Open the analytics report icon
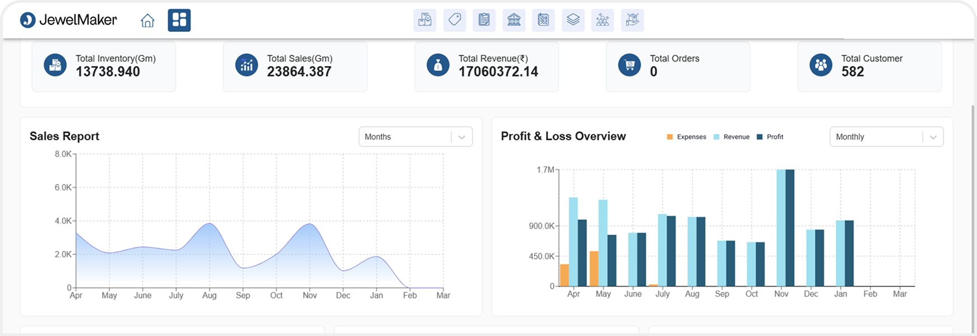Viewport: 977px width, 336px height. pos(543,20)
